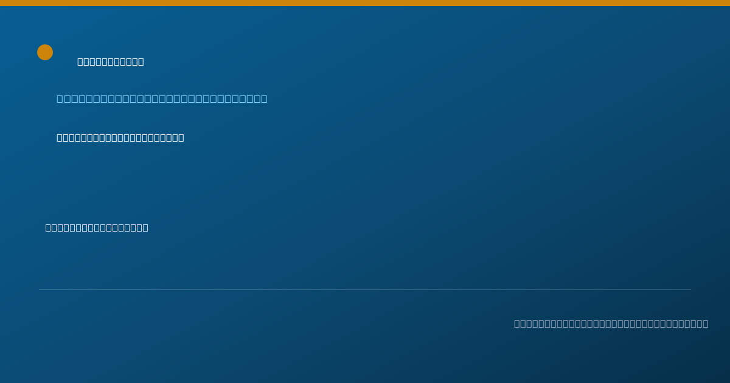The width and height of the screenshot is (730, 383).
Task: Select the short white title beside the orange circle
Action: [x=111, y=61]
